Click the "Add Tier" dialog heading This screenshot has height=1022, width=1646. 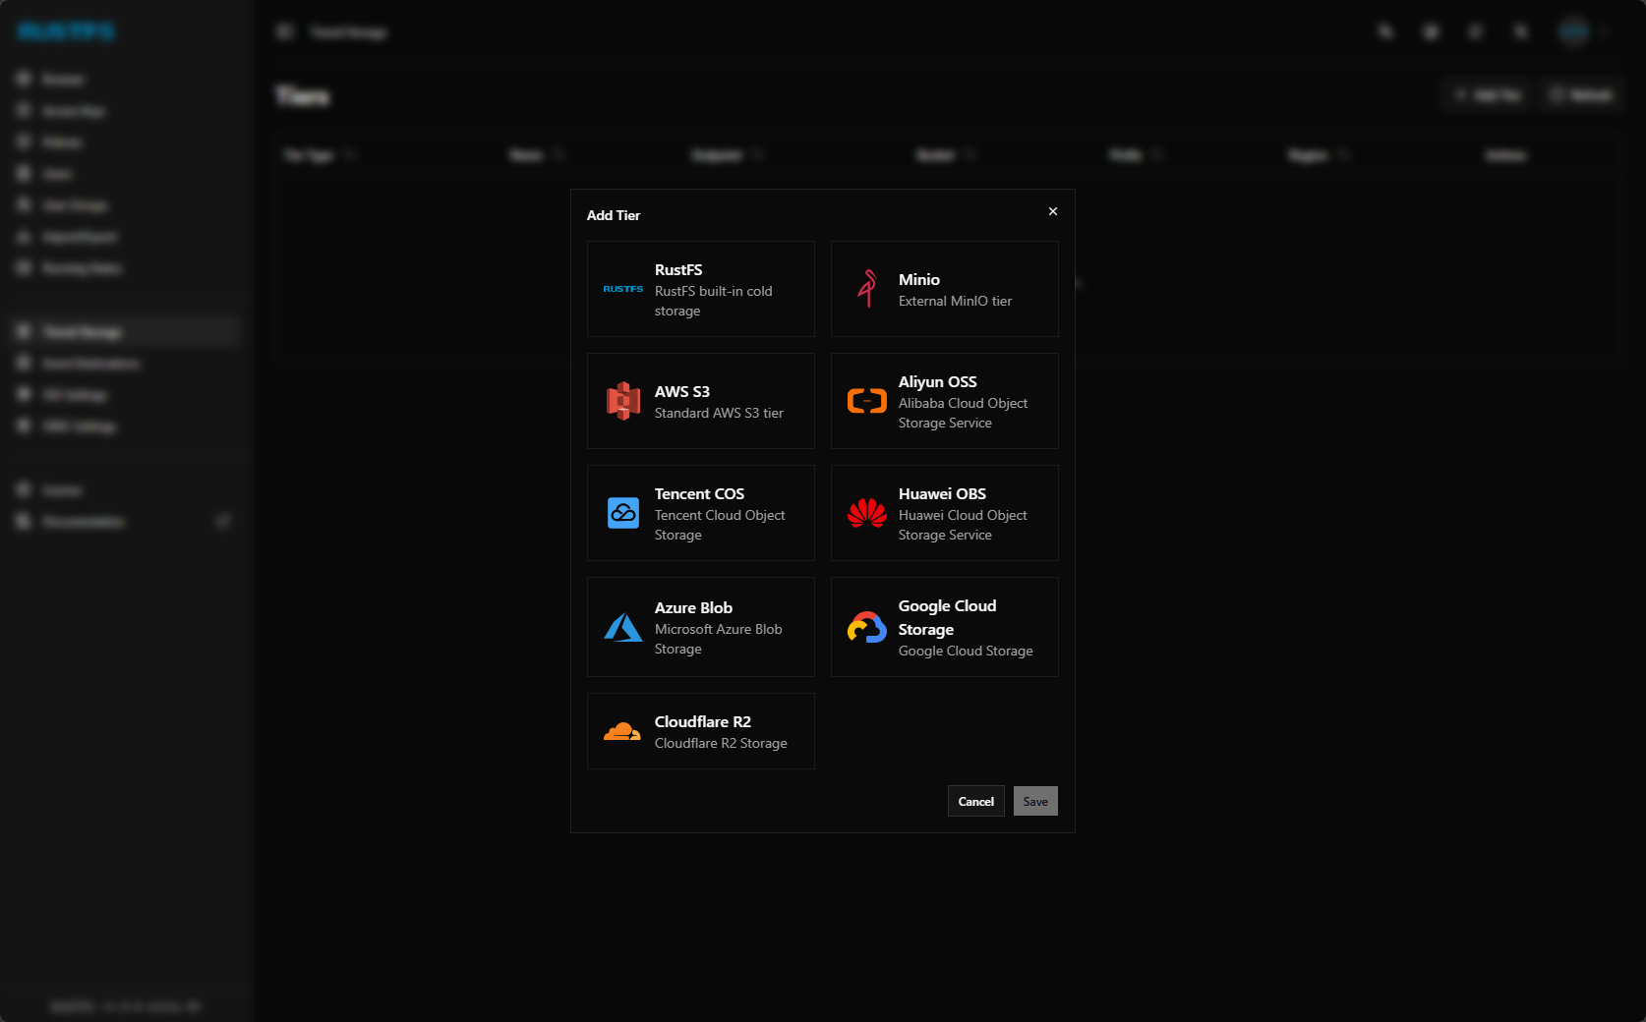(x=614, y=215)
